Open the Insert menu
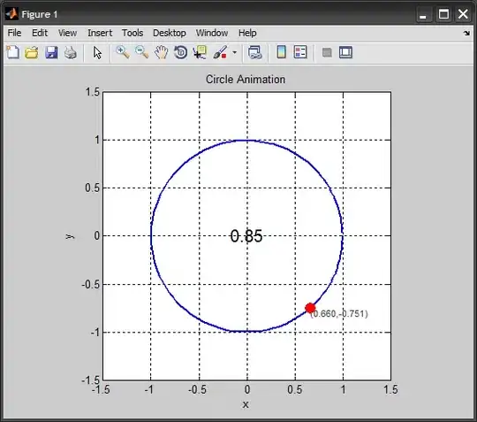This screenshot has height=422, width=477. (x=100, y=33)
